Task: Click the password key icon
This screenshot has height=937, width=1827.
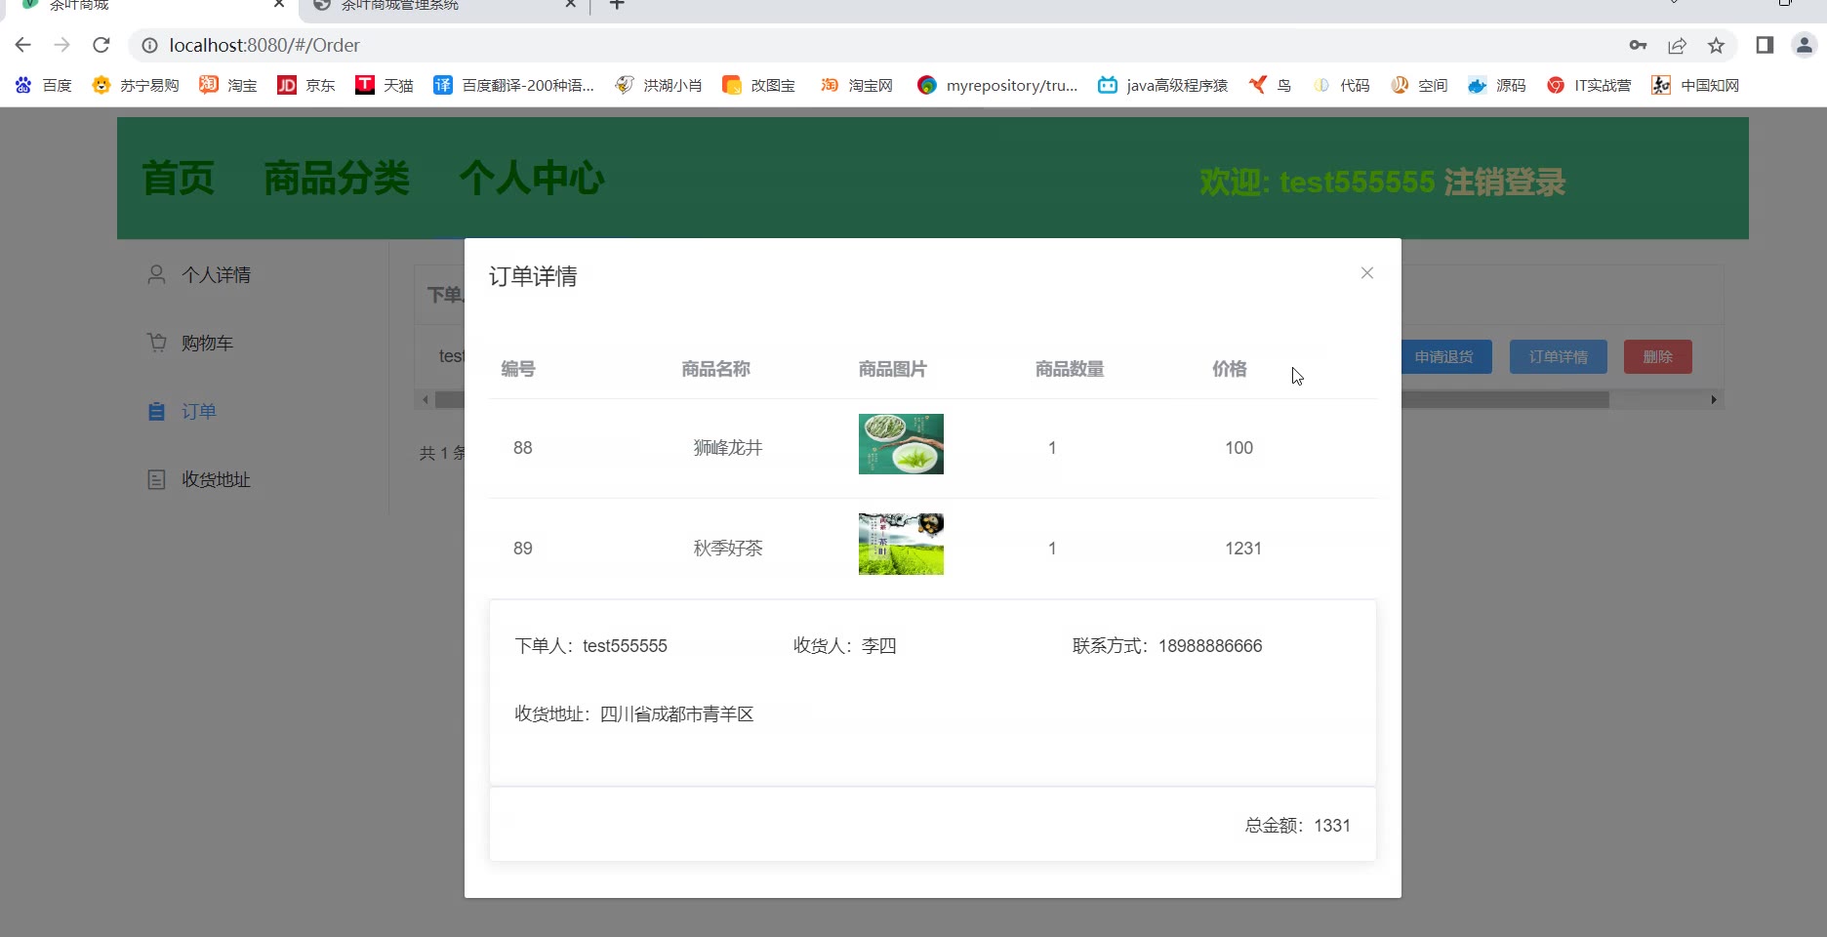Action: pos(1638,45)
